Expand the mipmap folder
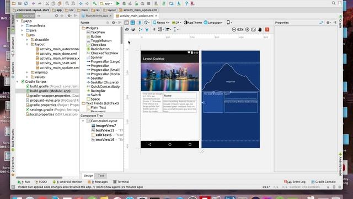 [27, 72]
